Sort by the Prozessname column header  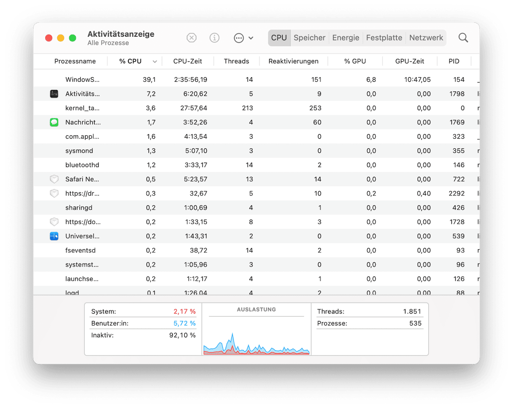pos(75,61)
